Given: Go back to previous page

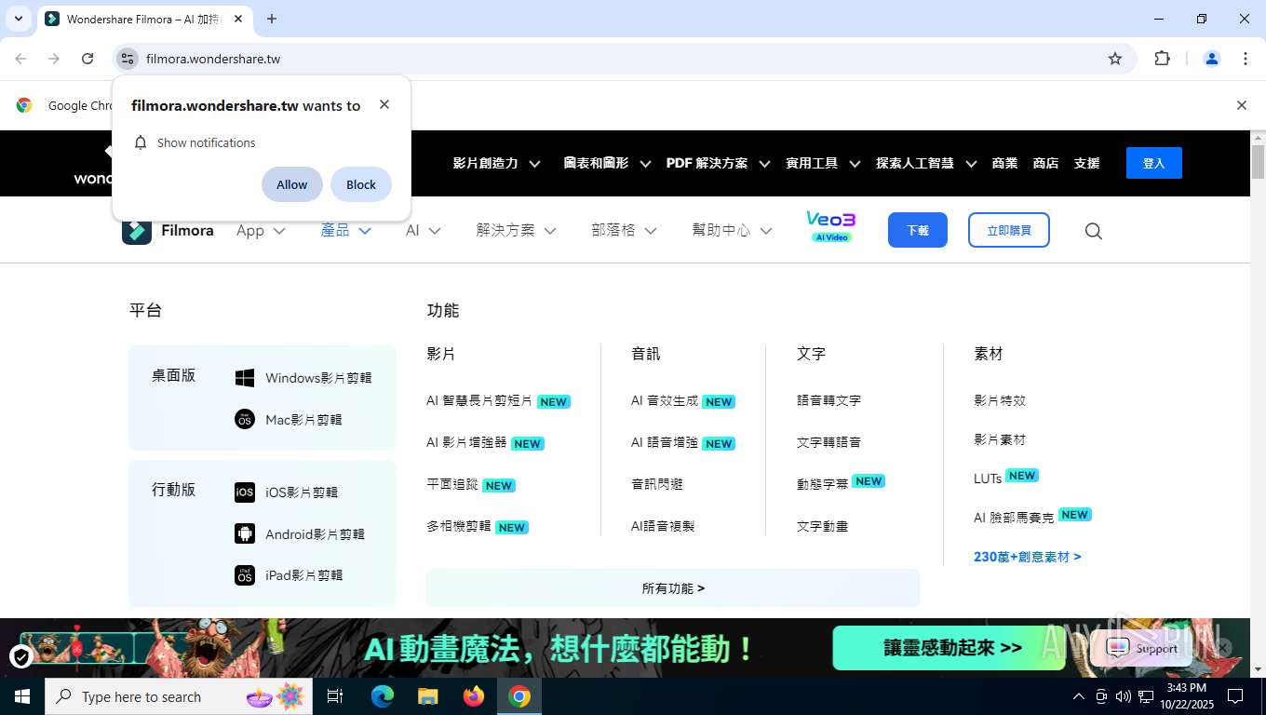Looking at the screenshot, I should coord(20,59).
